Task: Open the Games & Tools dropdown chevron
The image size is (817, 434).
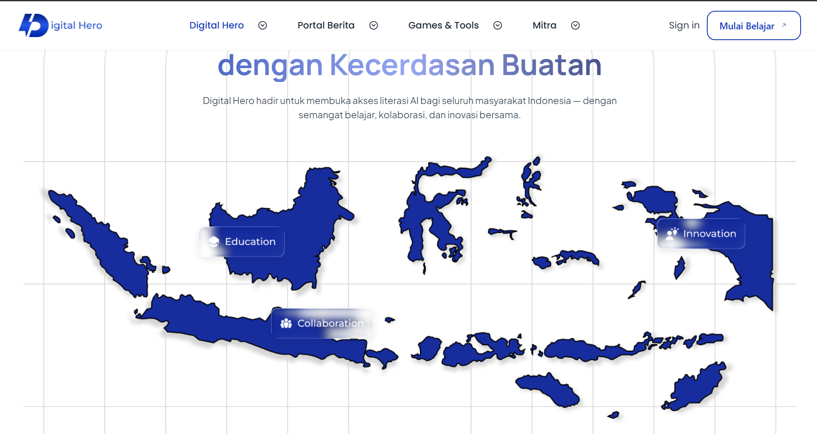Action: point(498,25)
